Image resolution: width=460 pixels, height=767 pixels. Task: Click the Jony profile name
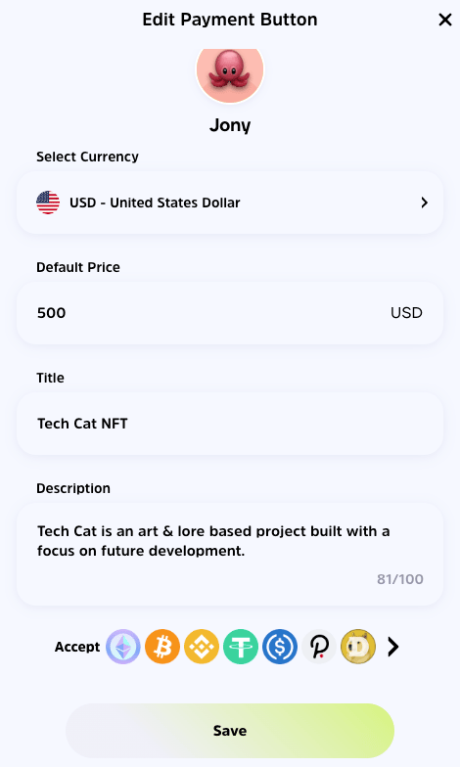230,125
